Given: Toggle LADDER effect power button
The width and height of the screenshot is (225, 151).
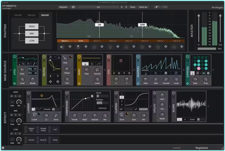Looking at the screenshot, I should coord(29,93).
